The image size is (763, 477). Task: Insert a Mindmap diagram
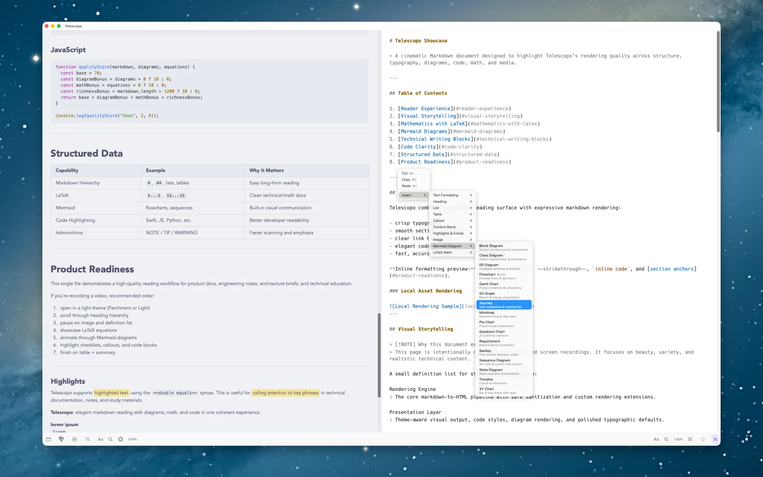pyautogui.click(x=504, y=314)
